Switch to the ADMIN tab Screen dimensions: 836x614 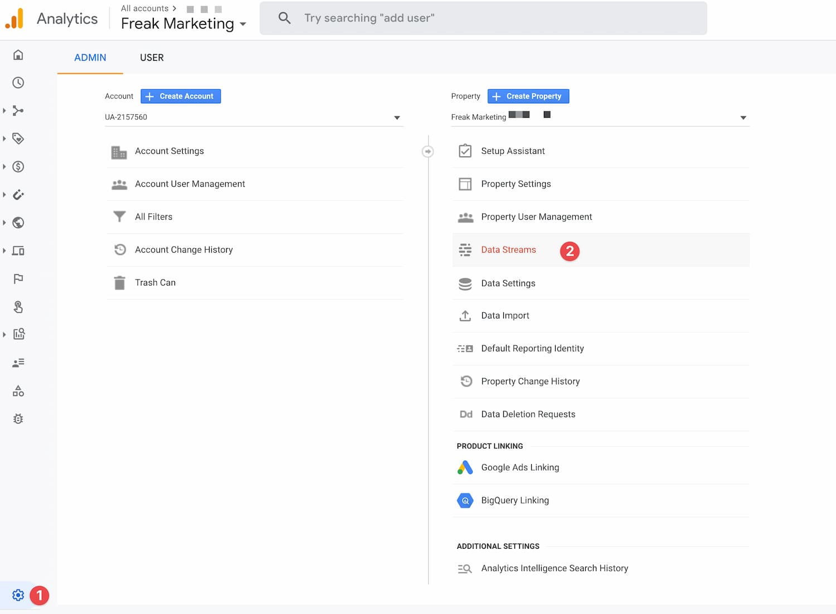pyautogui.click(x=90, y=57)
